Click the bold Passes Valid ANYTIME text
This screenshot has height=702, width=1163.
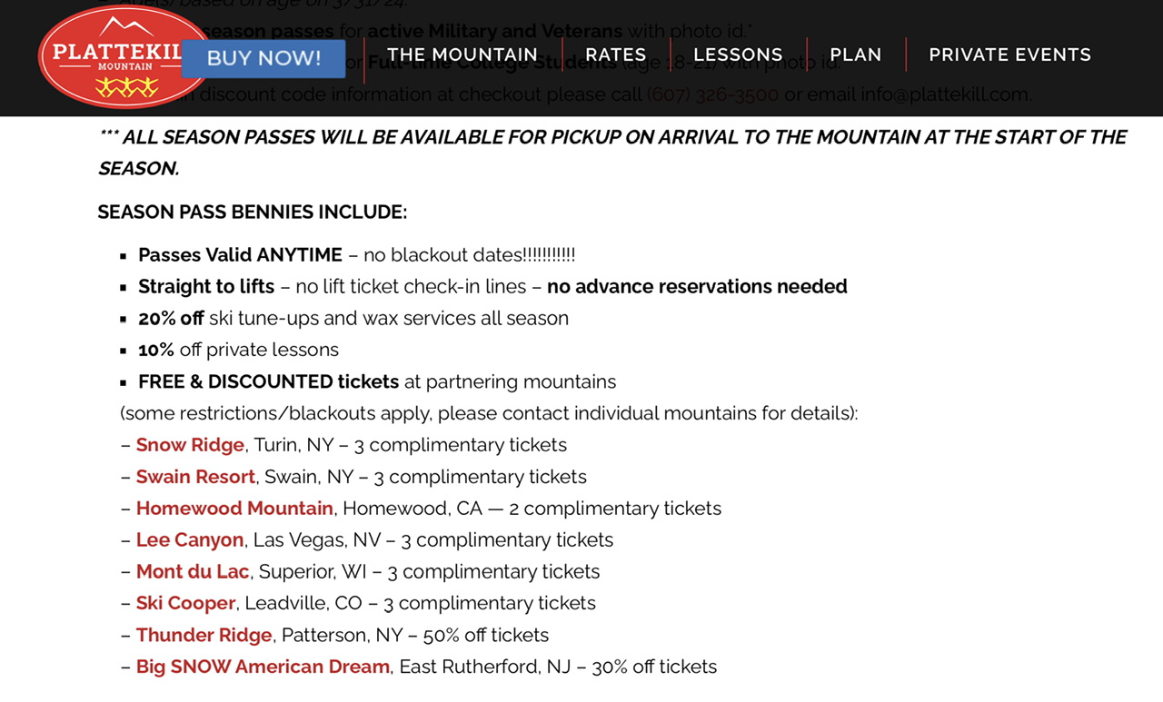coord(240,255)
